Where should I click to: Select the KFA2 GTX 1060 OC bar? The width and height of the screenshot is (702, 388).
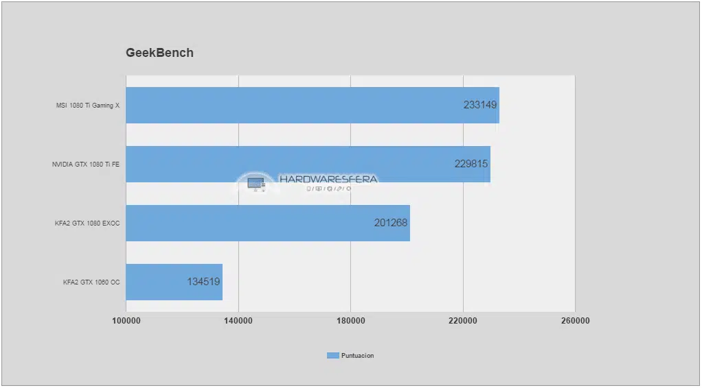pos(174,282)
